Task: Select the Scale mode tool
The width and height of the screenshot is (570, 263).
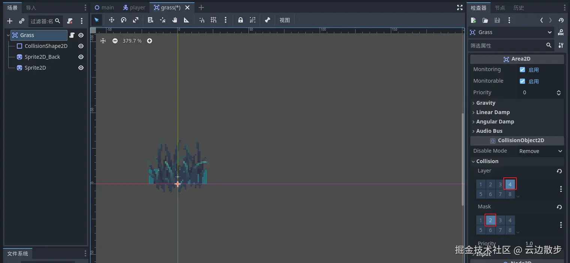Action: coord(136,20)
